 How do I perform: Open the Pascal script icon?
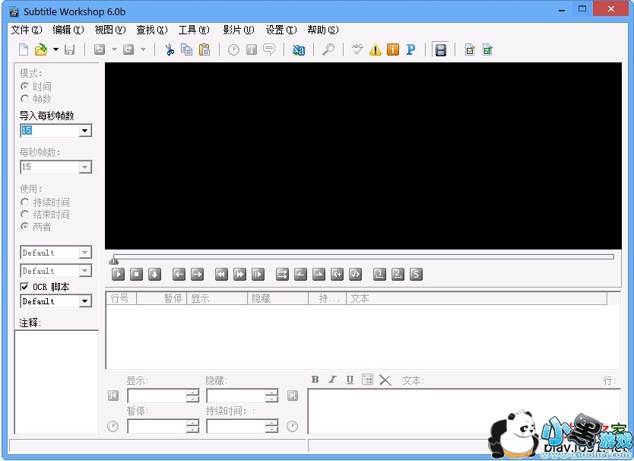tap(410, 49)
